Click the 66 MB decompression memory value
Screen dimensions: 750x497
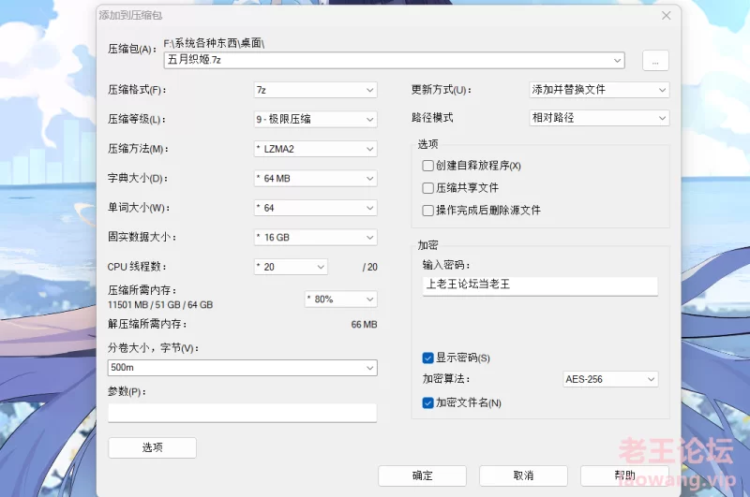364,325
